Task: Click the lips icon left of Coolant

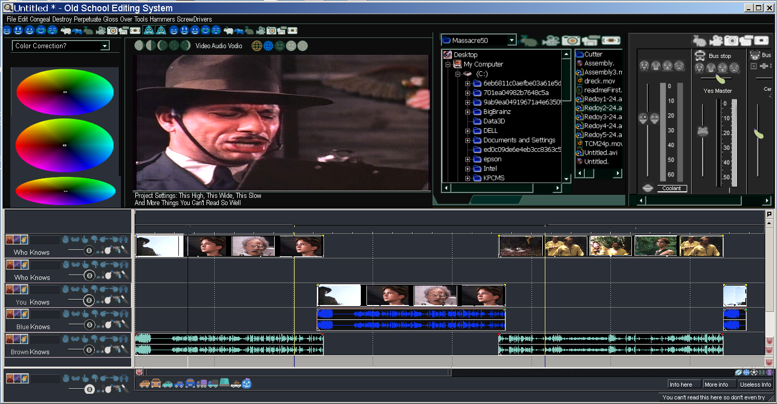Action: [648, 188]
